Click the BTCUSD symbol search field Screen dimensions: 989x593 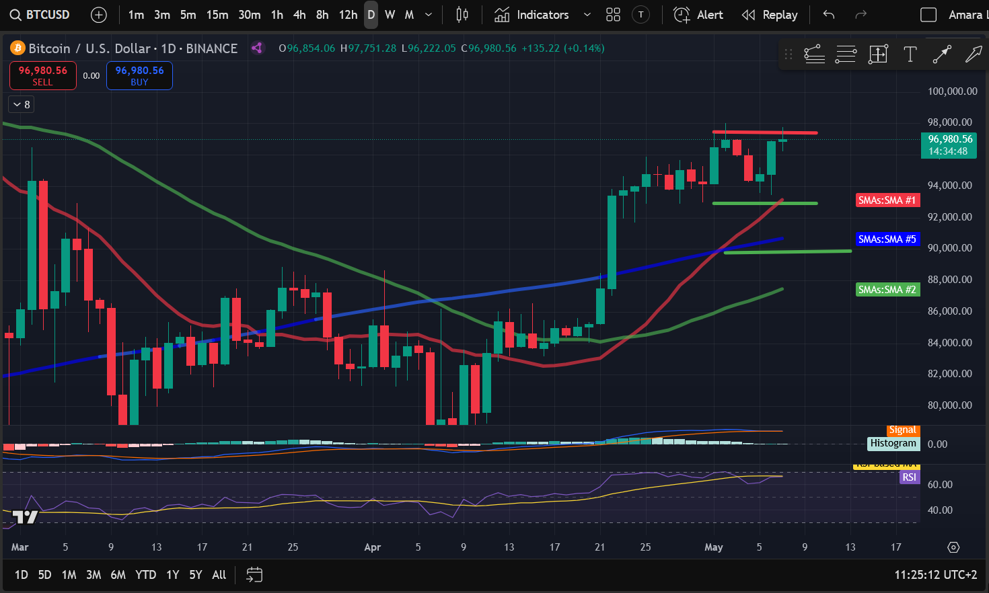pyautogui.click(x=40, y=15)
